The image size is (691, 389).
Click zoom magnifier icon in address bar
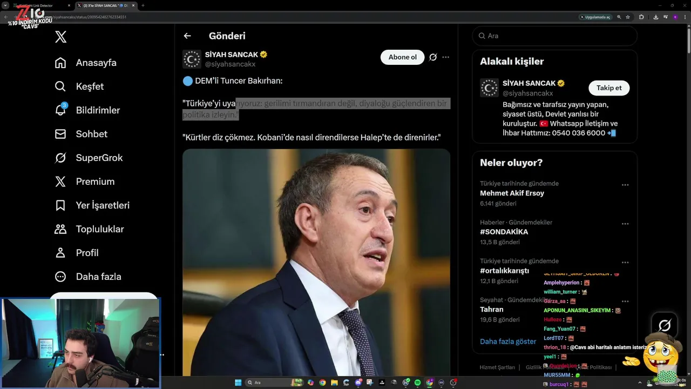click(x=619, y=17)
